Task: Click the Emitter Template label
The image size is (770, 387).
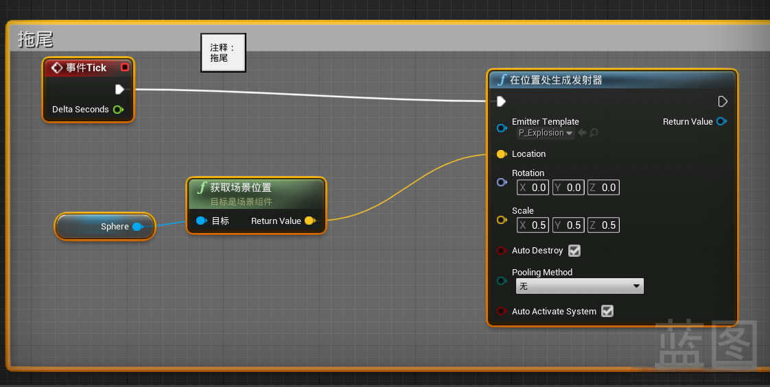Action: [x=545, y=121]
